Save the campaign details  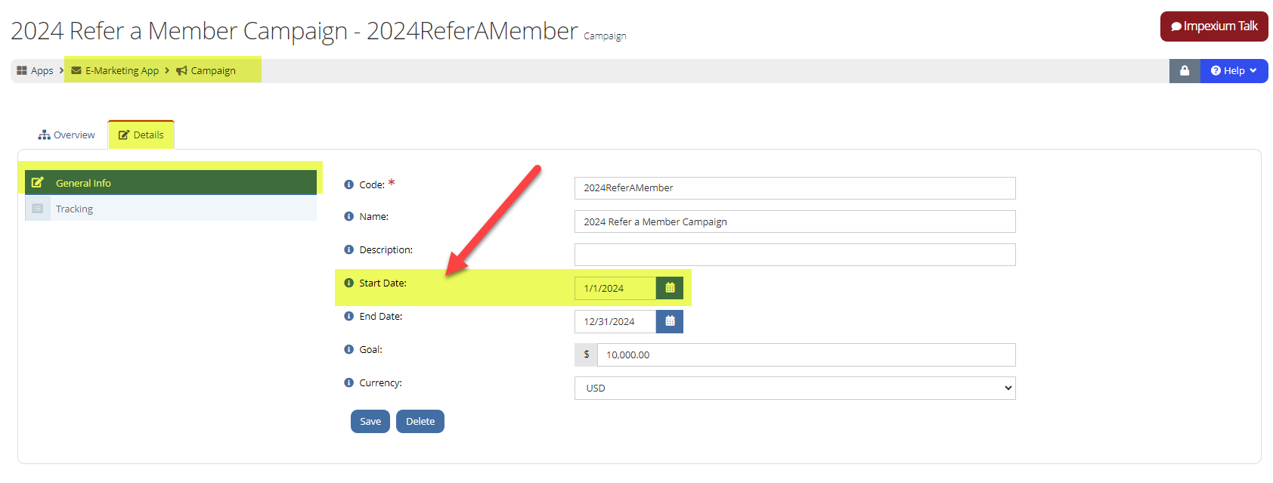pos(370,421)
